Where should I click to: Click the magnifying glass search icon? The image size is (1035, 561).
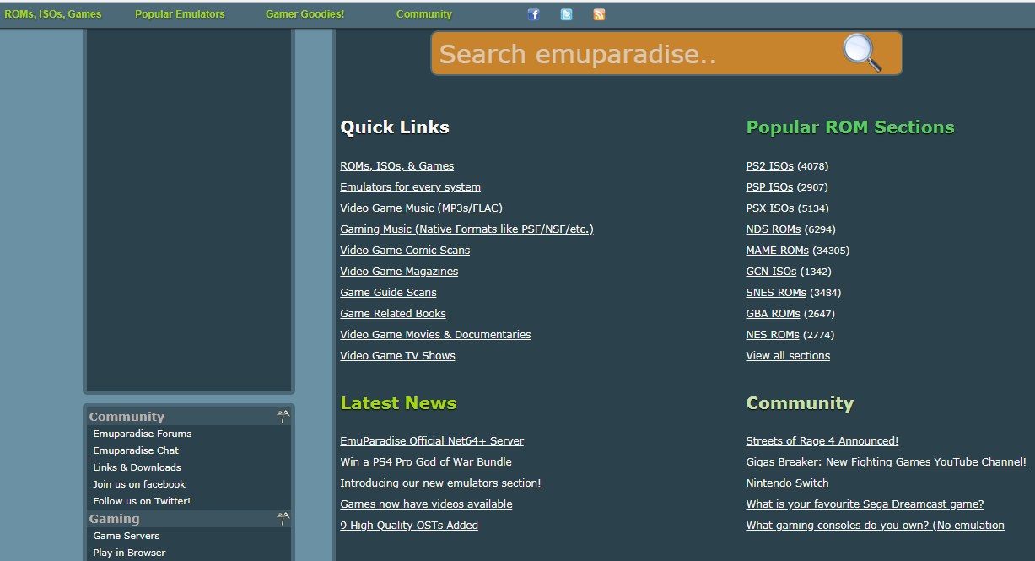click(862, 53)
